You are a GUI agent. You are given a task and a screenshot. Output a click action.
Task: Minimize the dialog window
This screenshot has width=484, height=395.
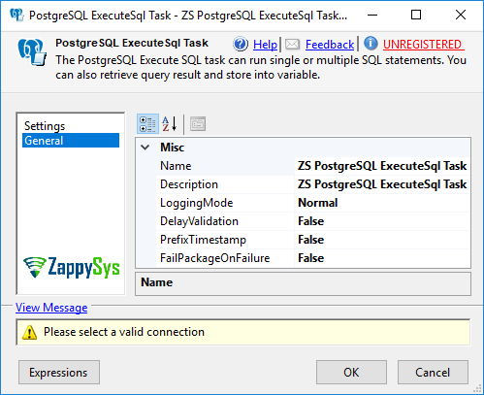click(372, 15)
